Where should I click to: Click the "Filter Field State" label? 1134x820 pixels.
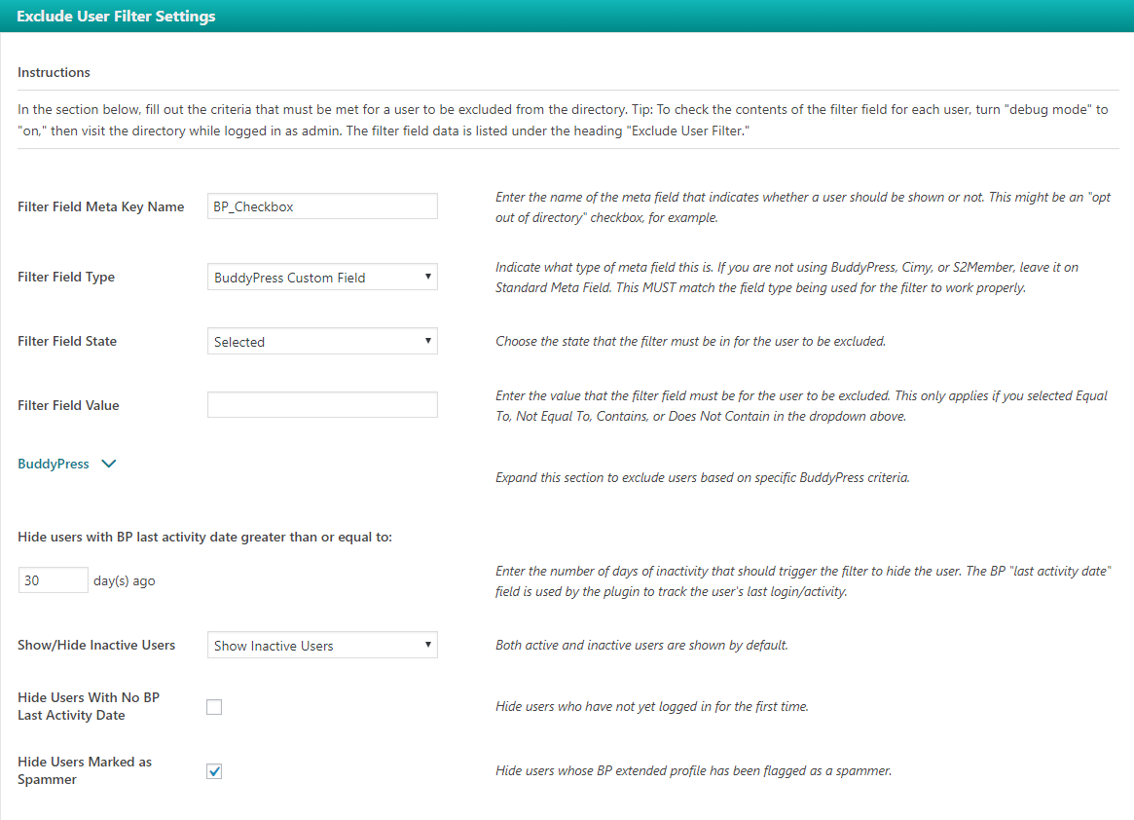pos(67,342)
